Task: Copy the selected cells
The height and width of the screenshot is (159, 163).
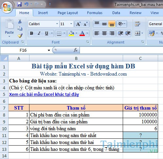Action: click(x=20, y=28)
